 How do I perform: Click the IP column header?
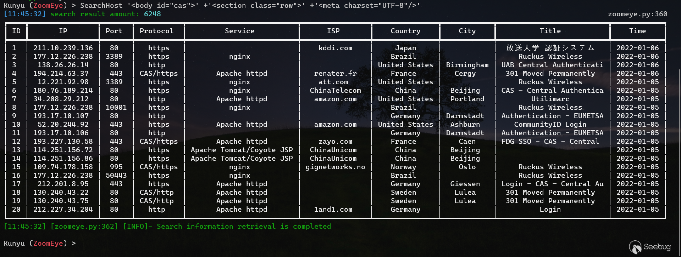[x=63, y=31]
